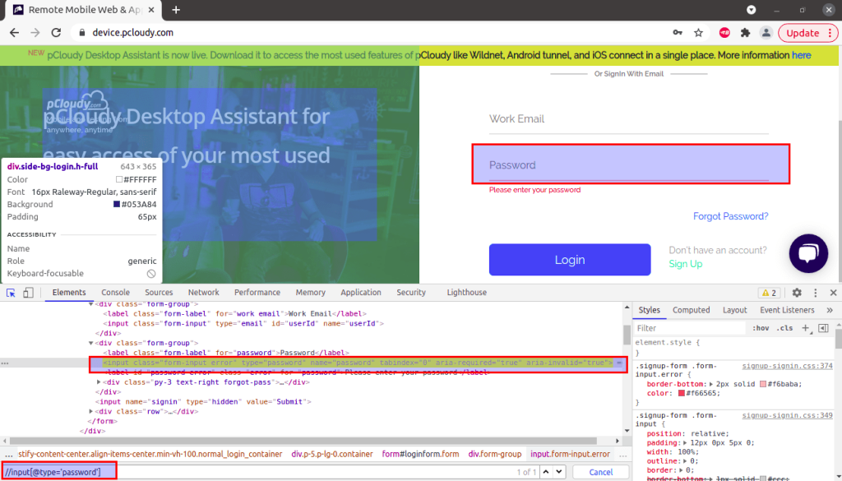842x481 pixels.
Task: Cancel the DevTools element search
Action: click(600, 472)
